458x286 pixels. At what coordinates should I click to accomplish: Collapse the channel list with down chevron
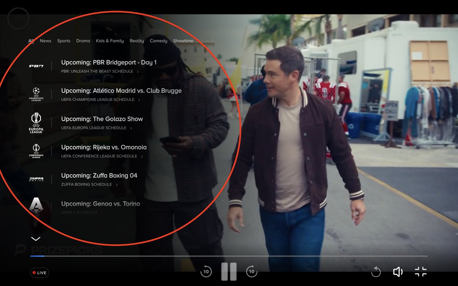coord(35,239)
